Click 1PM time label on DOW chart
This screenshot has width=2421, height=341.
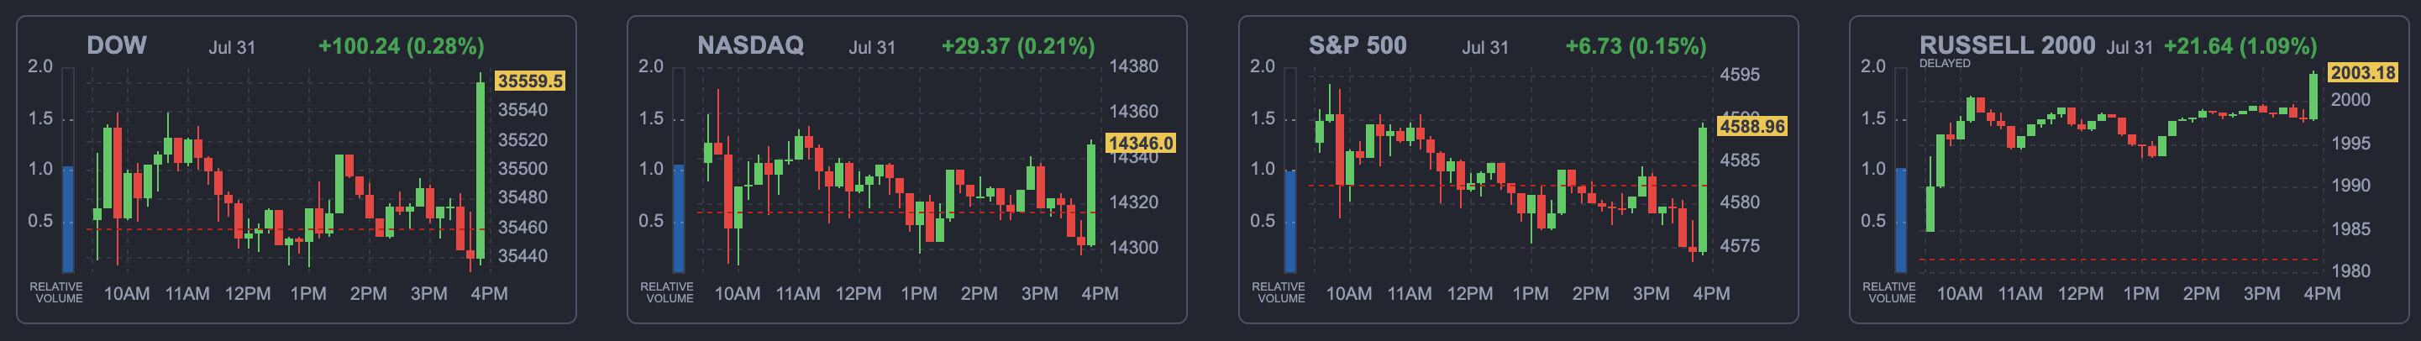pyautogui.click(x=307, y=294)
